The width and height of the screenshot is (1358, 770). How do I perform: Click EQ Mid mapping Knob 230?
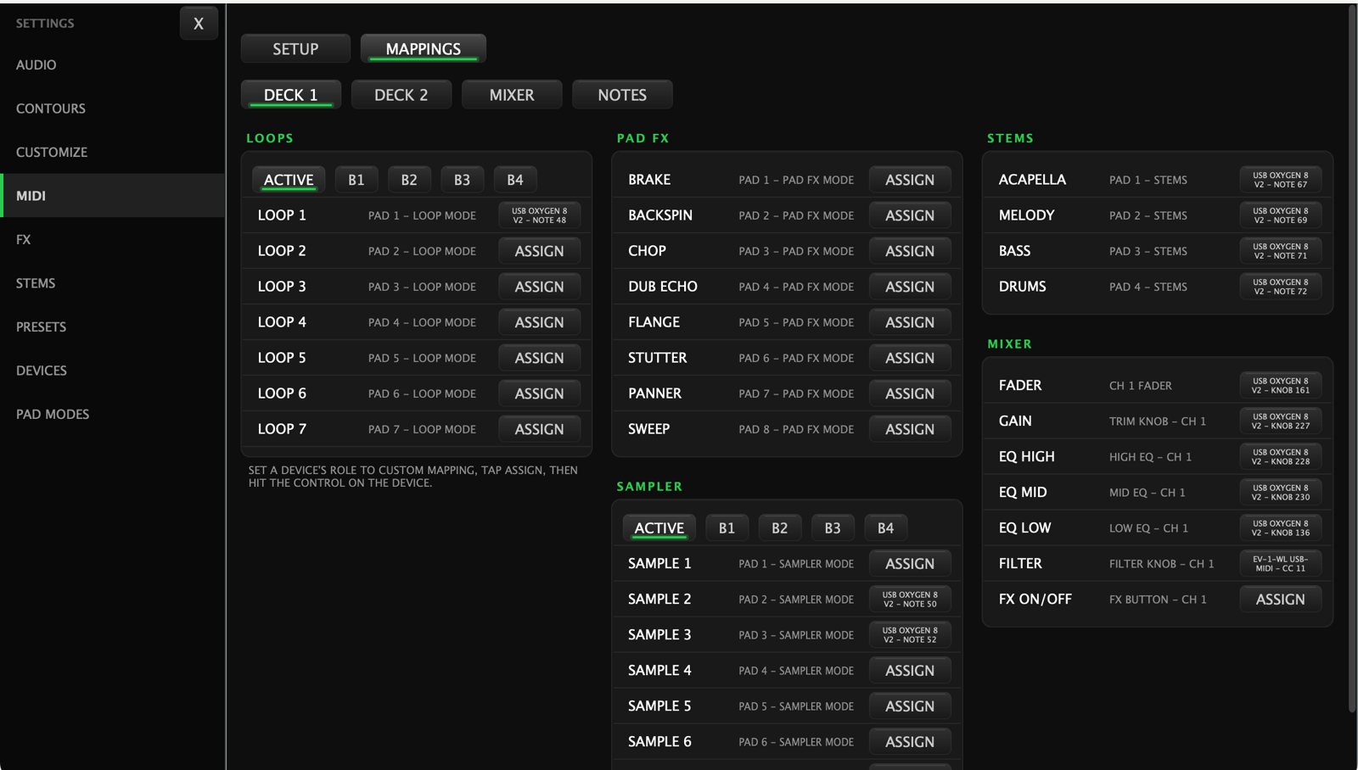[1281, 493]
